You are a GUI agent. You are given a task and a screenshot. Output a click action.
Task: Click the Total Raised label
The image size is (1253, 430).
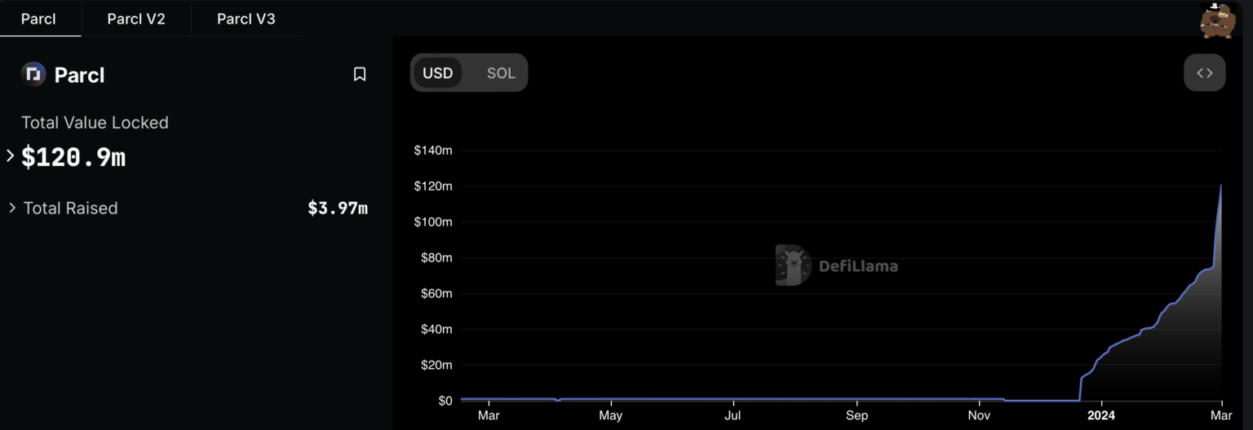(70, 208)
